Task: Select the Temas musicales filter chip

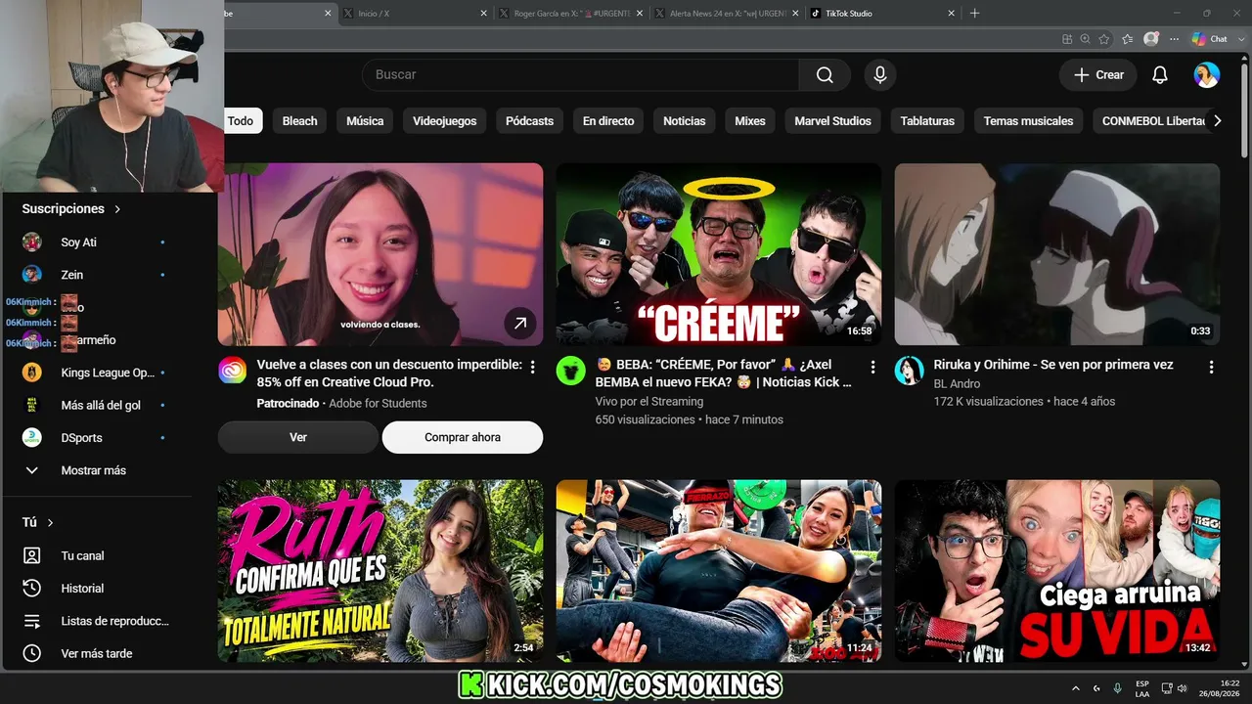Action: pyautogui.click(x=1028, y=121)
